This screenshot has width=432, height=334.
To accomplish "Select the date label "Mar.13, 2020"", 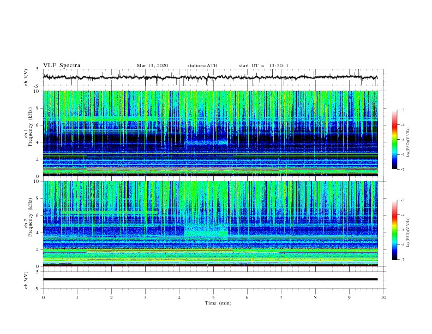I will pyautogui.click(x=152, y=65).
